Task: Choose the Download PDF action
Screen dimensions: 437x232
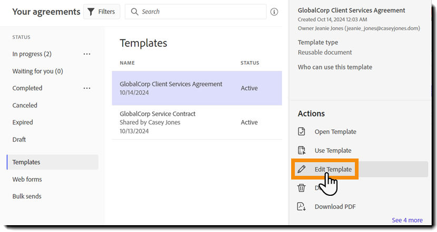Action: coord(335,207)
